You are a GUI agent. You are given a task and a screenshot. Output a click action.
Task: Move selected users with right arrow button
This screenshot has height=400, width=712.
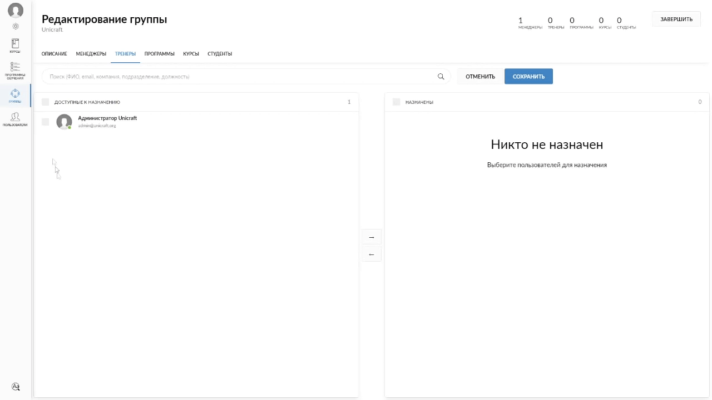click(372, 237)
